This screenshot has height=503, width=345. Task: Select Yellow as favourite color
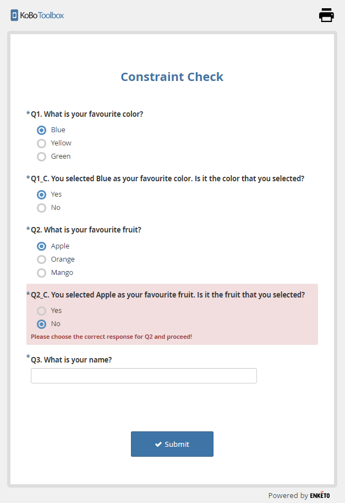click(x=41, y=144)
